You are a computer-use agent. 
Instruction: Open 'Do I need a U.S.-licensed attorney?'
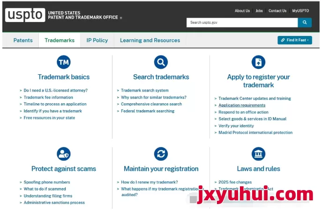[55, 91]
